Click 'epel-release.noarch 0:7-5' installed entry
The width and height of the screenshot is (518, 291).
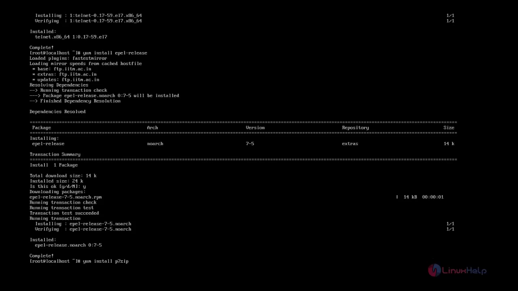[x=68, y=245]
